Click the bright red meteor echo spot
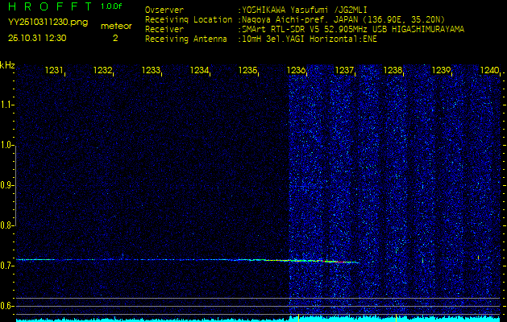Viewport: 507px width, 322px height. 326,261
